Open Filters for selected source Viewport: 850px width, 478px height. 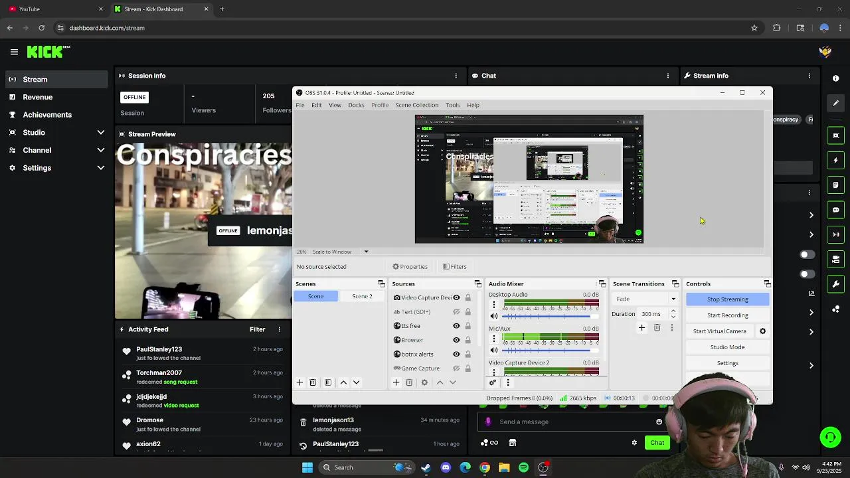[x=455, y=267]
